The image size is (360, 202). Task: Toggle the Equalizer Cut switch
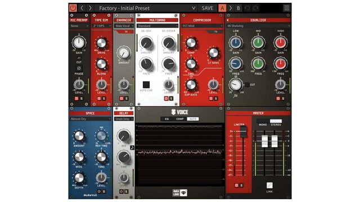tap(247, 85)
